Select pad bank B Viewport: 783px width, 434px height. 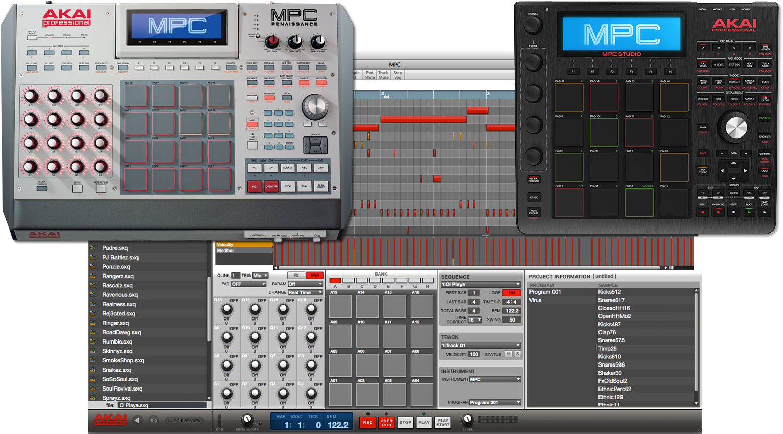pos(349,280)
